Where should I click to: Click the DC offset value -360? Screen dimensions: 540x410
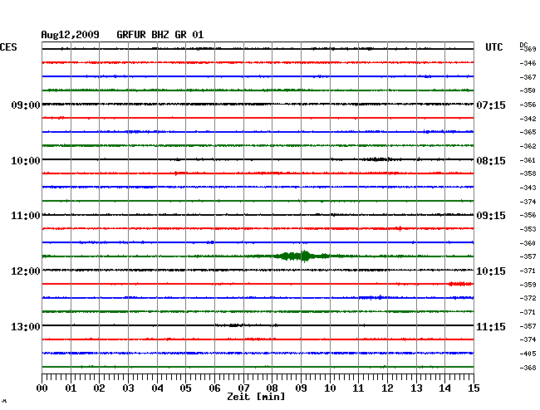pyautogui.click(x=528, y=243)
